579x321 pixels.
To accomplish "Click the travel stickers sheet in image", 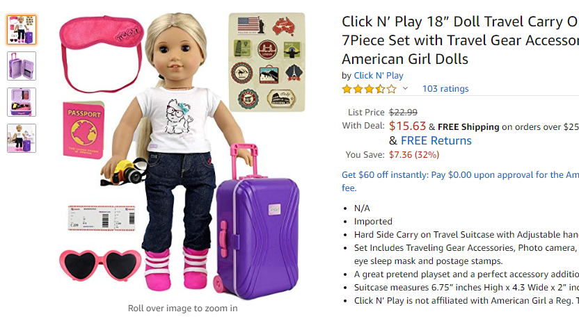I will click(267, 62).
